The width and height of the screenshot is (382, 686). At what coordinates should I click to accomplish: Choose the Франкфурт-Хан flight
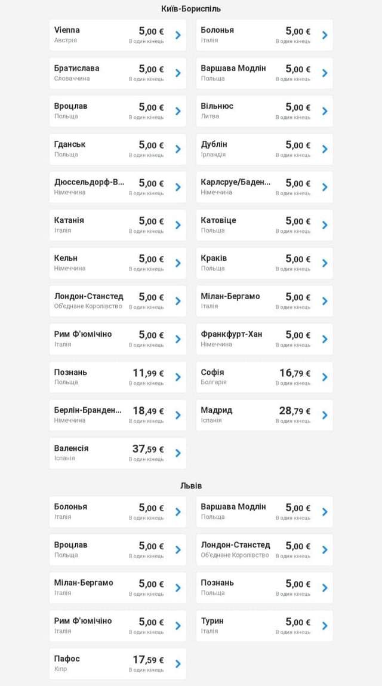264,339
